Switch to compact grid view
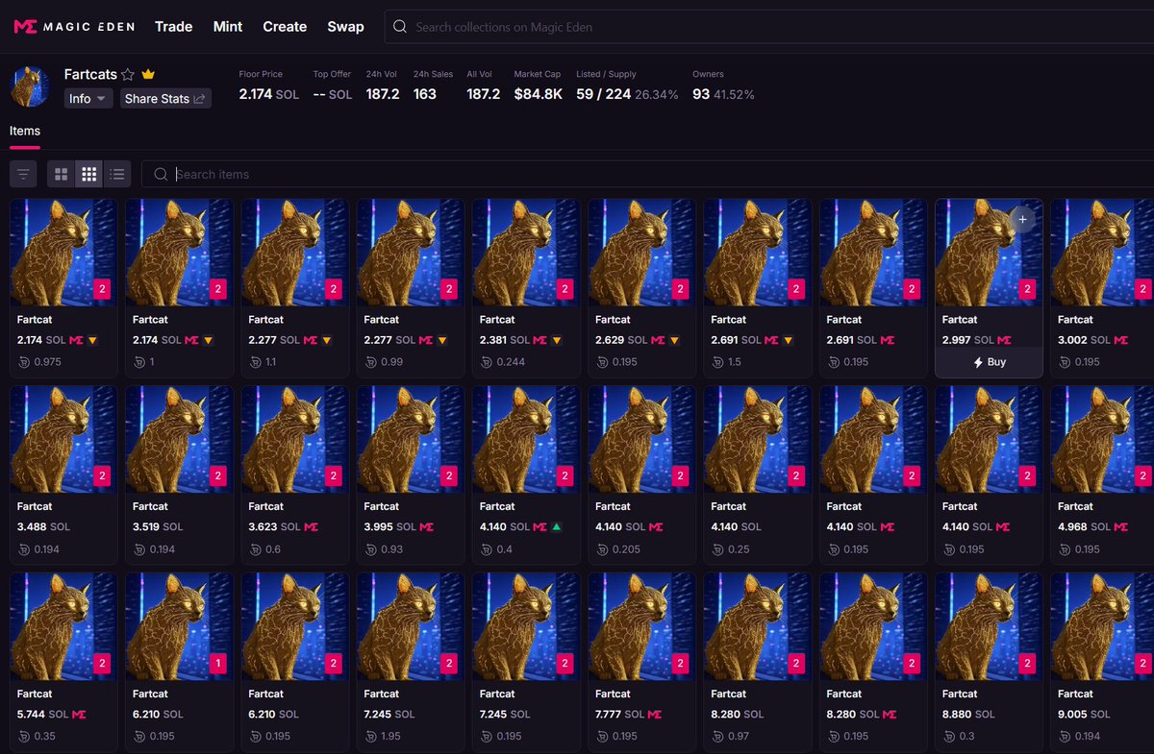This screenshot has width=1154, height=754. [88, 174]
